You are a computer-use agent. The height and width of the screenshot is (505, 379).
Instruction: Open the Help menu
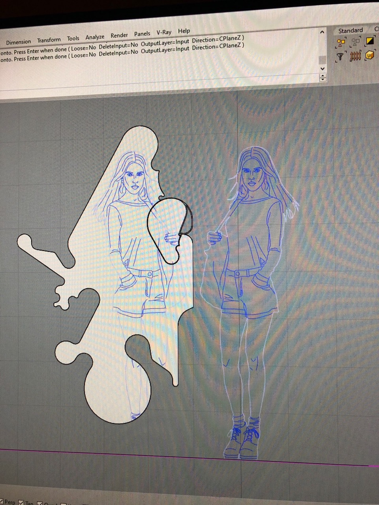pyautogui.click(x=184, y=31)
